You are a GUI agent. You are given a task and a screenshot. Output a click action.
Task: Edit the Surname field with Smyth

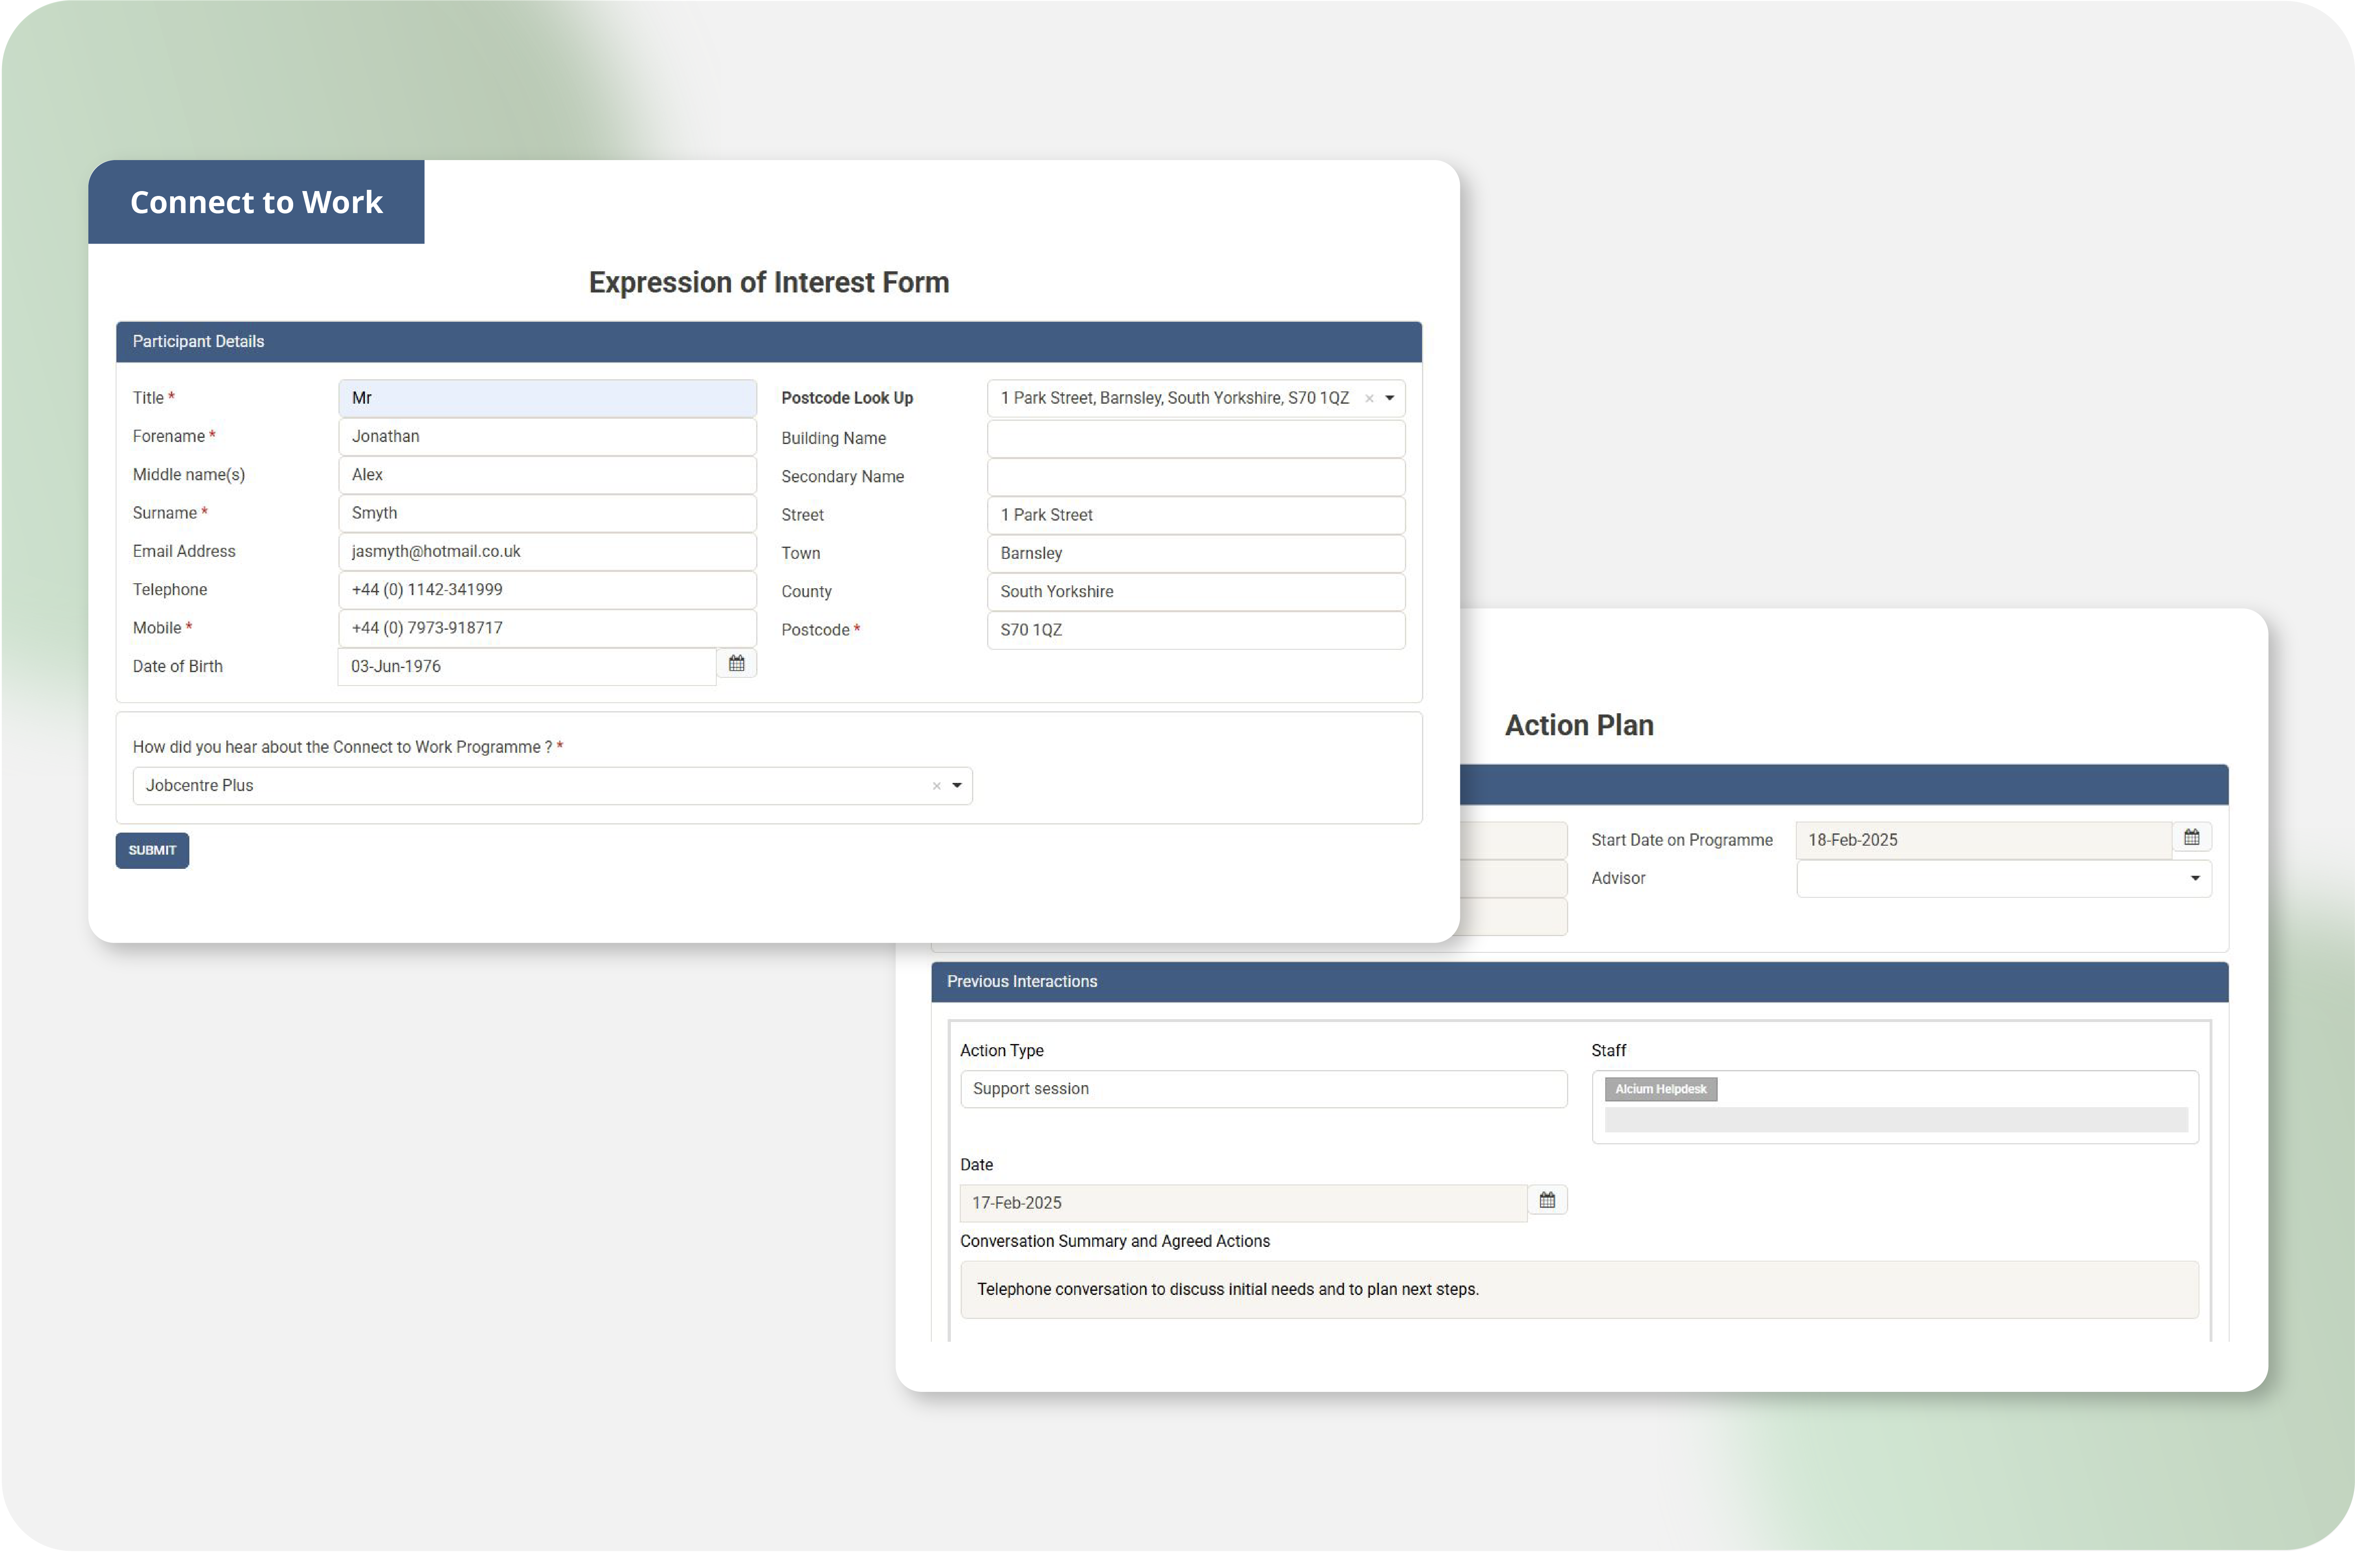tap(547, 513)
